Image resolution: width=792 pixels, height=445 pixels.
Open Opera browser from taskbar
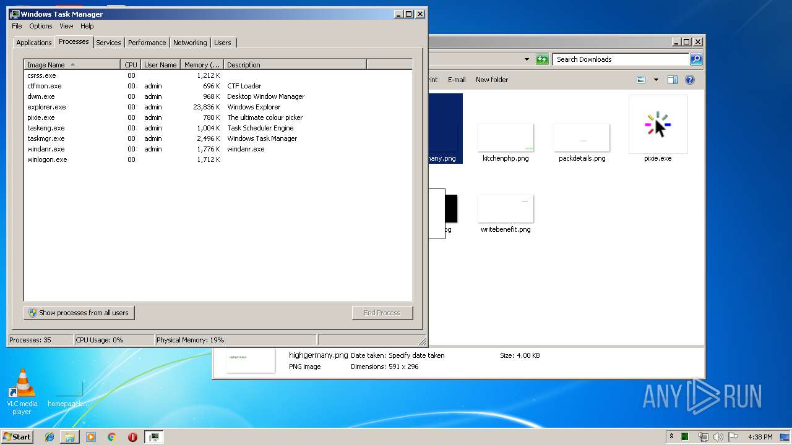[132, 437]
